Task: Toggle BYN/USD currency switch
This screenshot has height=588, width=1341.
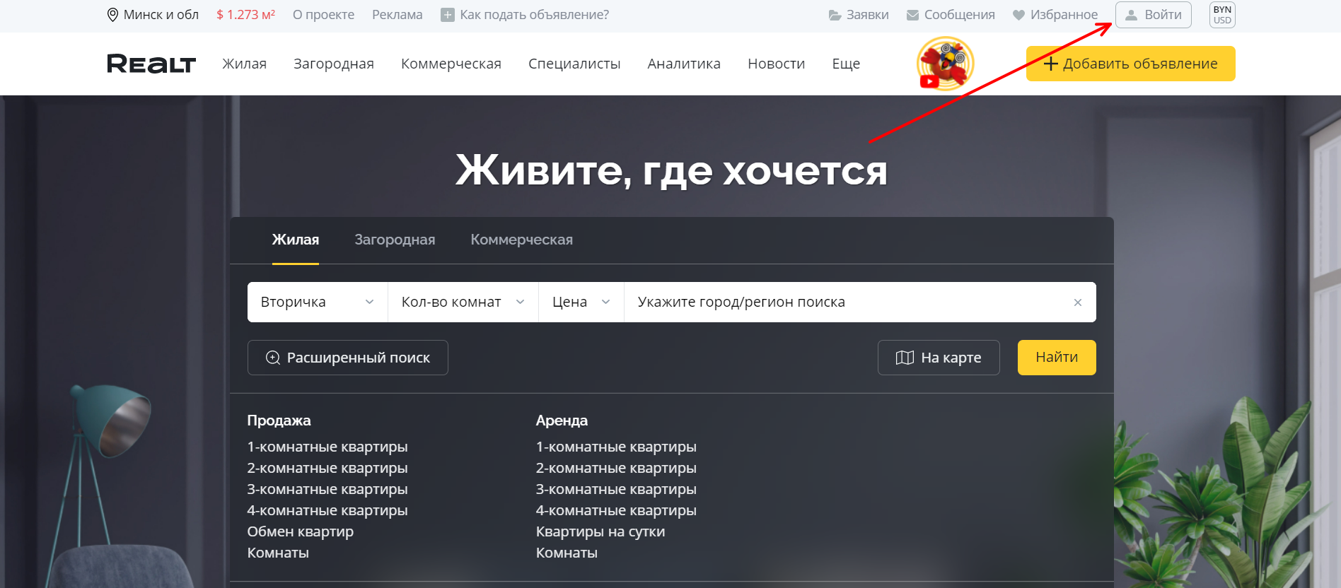Action: click(1222, 15)
